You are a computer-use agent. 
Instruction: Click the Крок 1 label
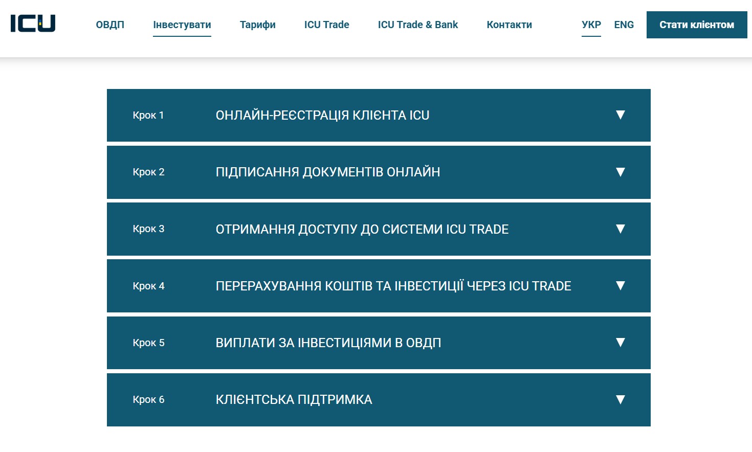(x=148, y=115)
